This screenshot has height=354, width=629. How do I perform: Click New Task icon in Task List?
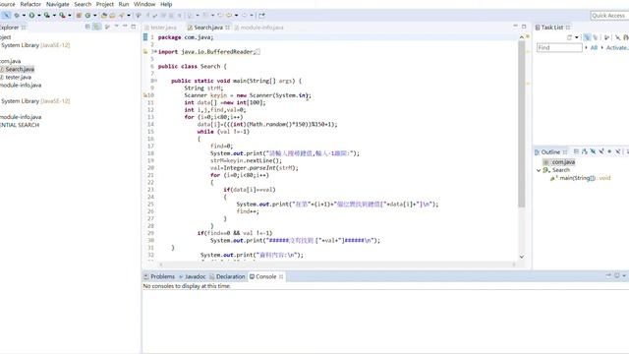(x=569, y=37)
